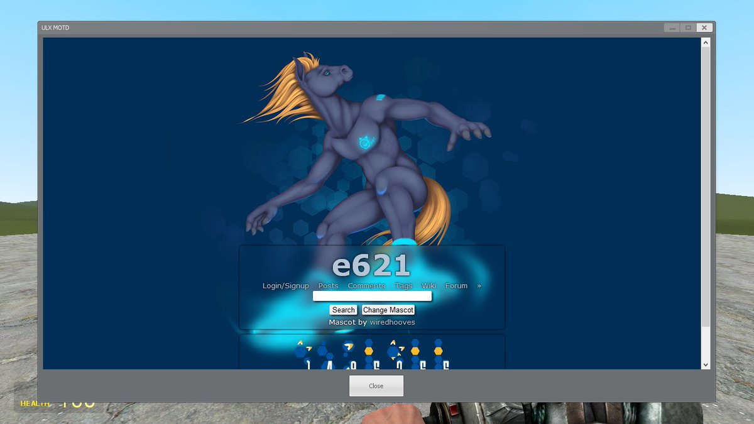Image resolution: width=754 pixels, height=424 pixels.
Task: Click the Change Mascot button
Action: click(388, 310)
